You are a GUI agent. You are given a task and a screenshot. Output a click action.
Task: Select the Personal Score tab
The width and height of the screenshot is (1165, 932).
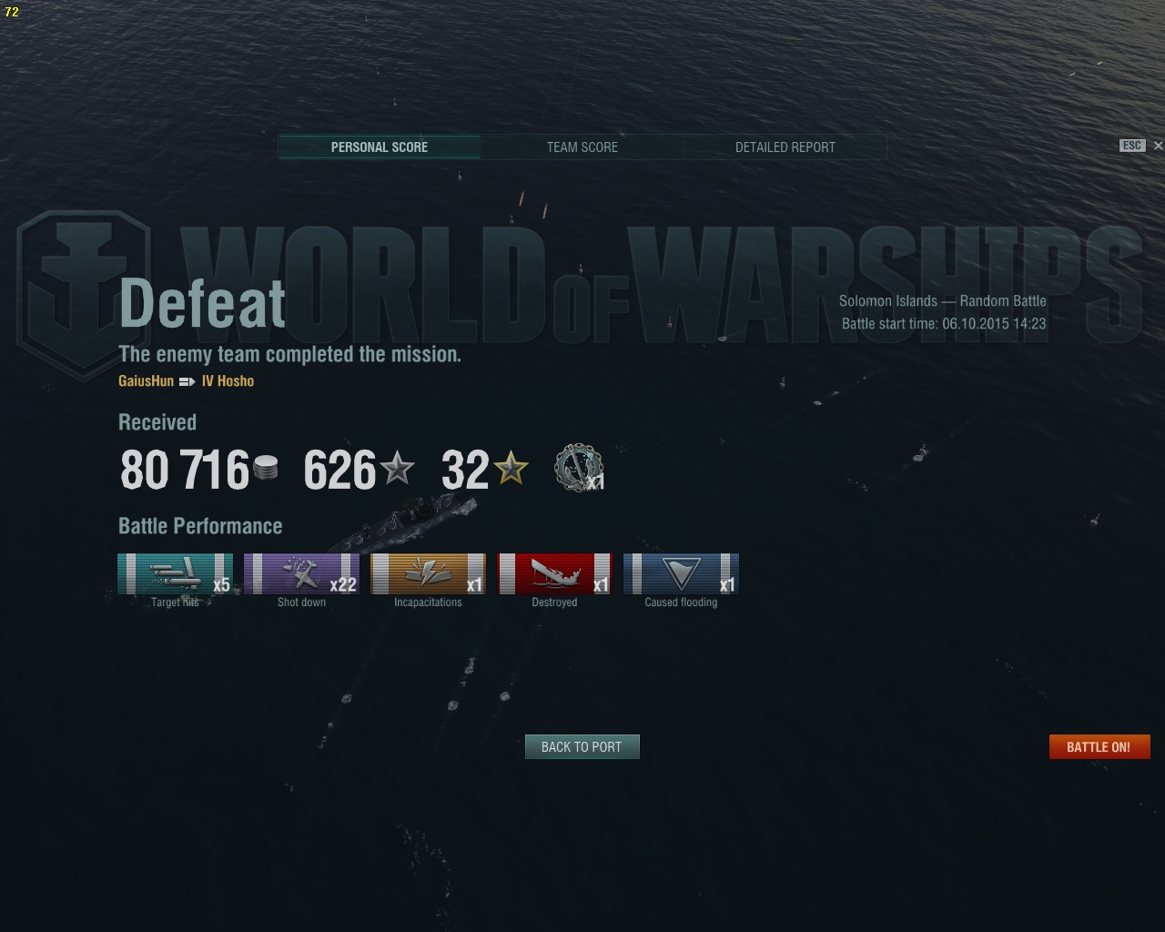pos(380,147)
